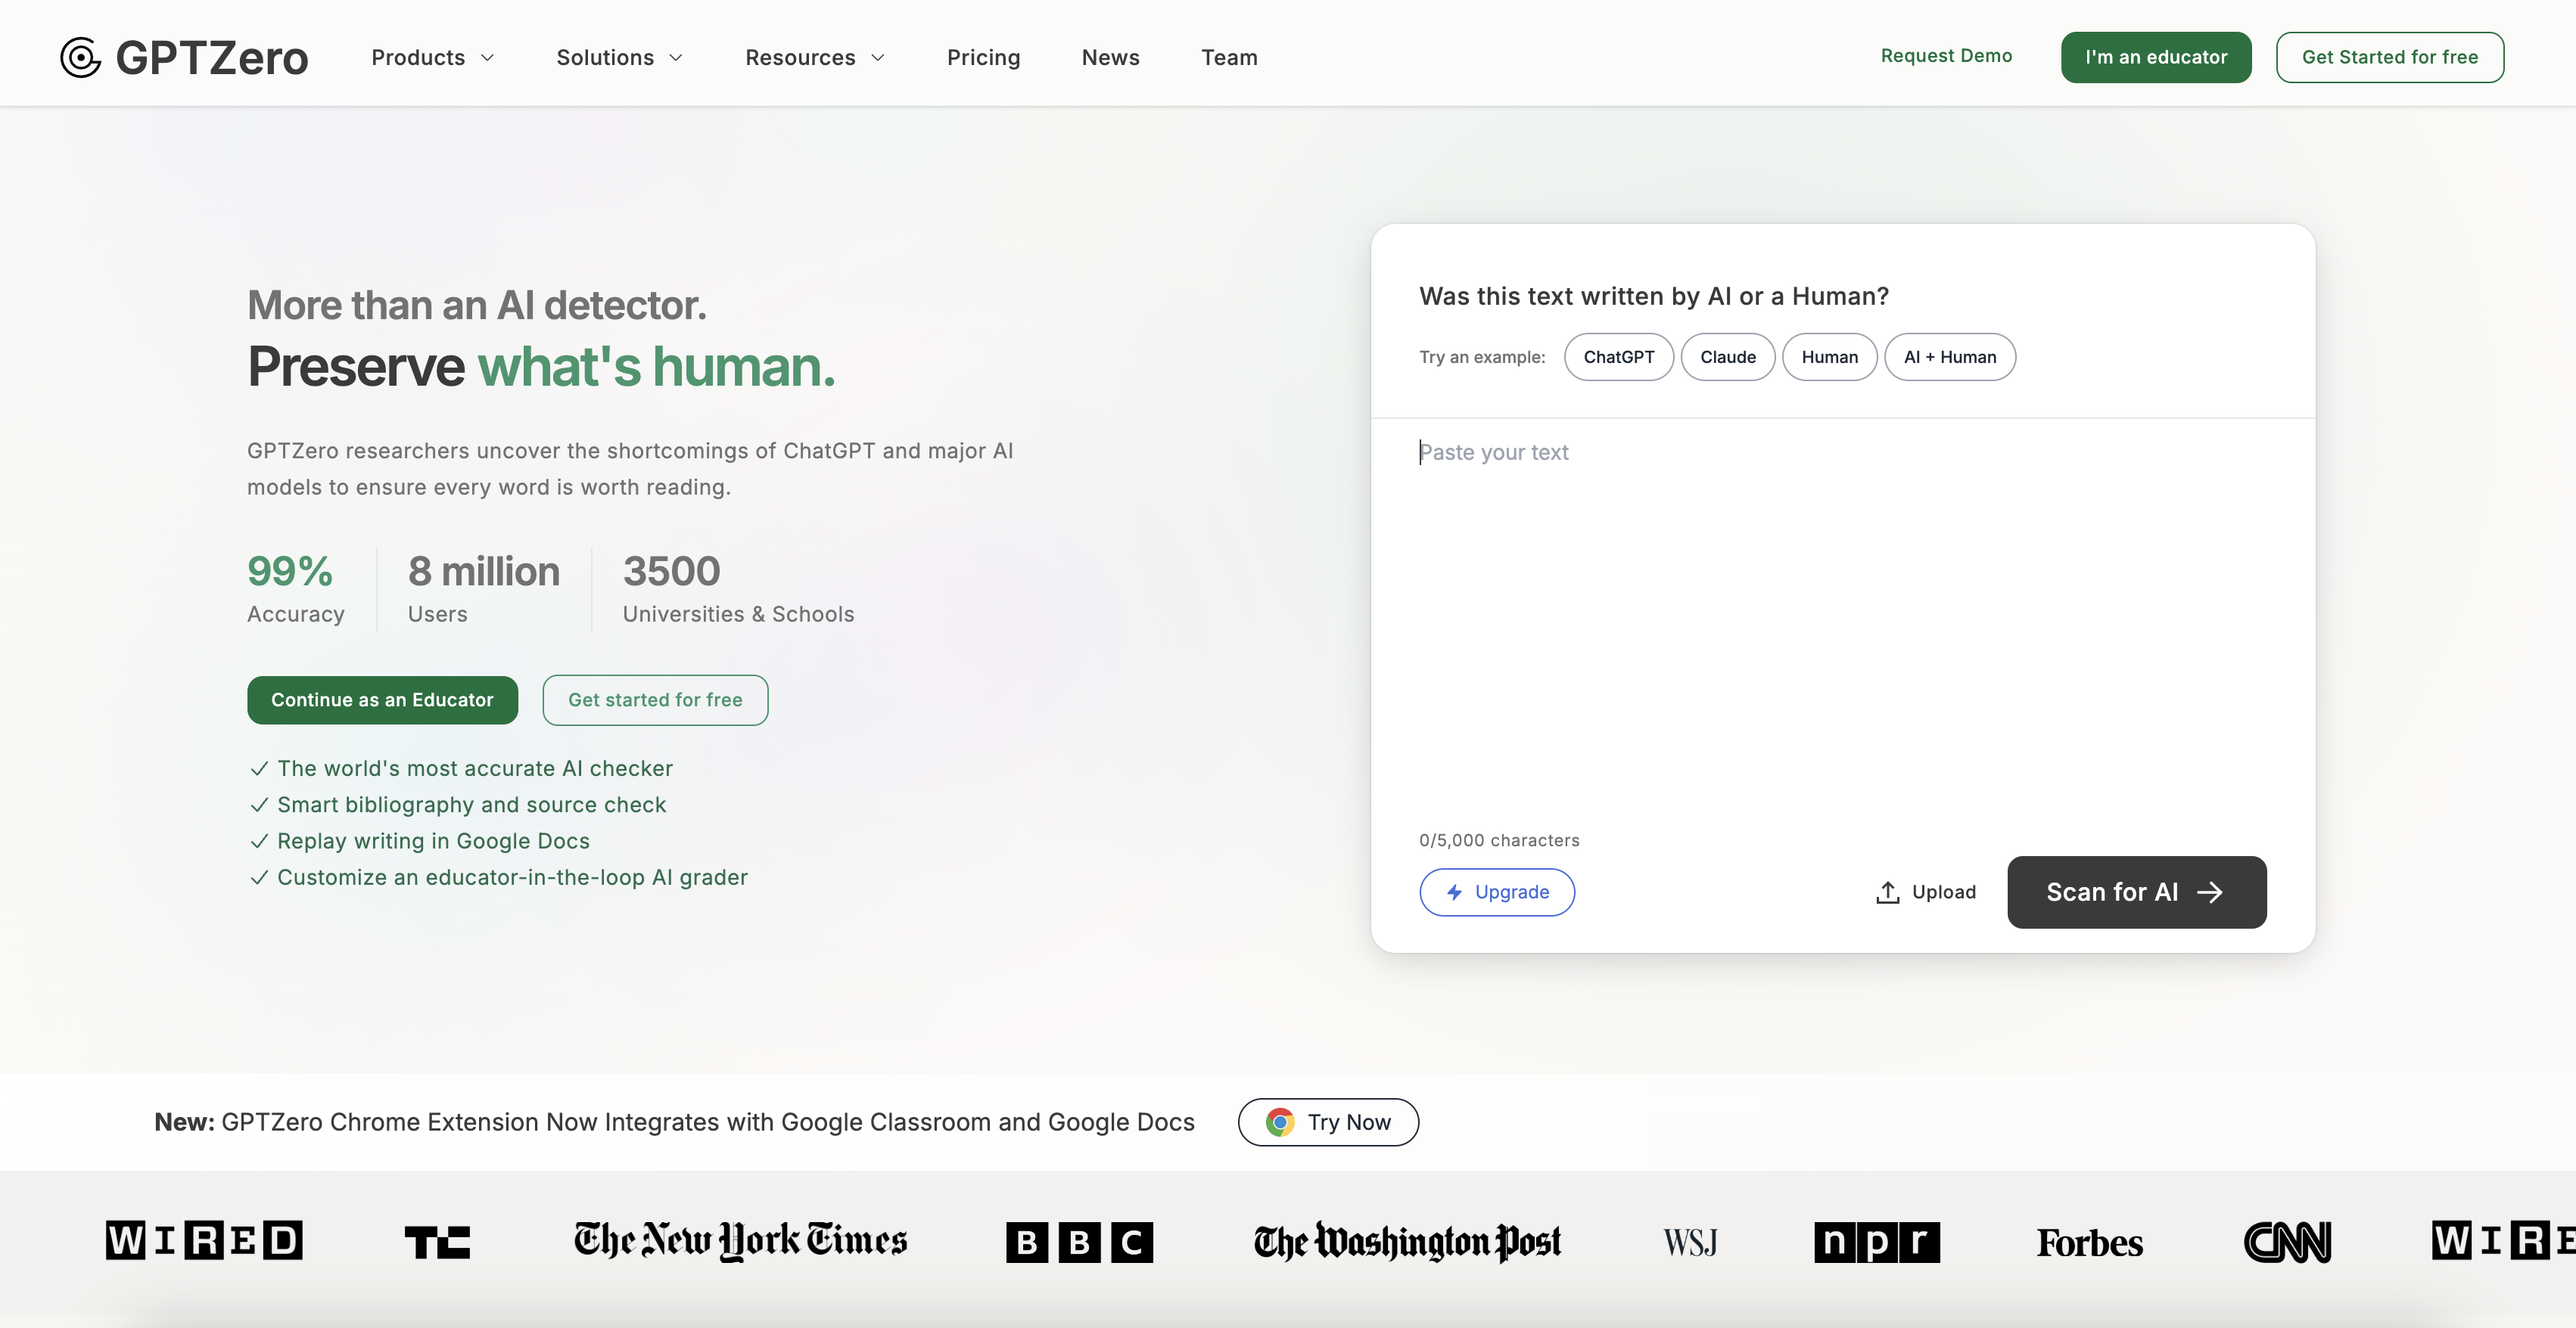This screenshot has height=1328, width=2576.
Task: Click the Chrome logo icon in Try Now
Action: point(1280,1122)
